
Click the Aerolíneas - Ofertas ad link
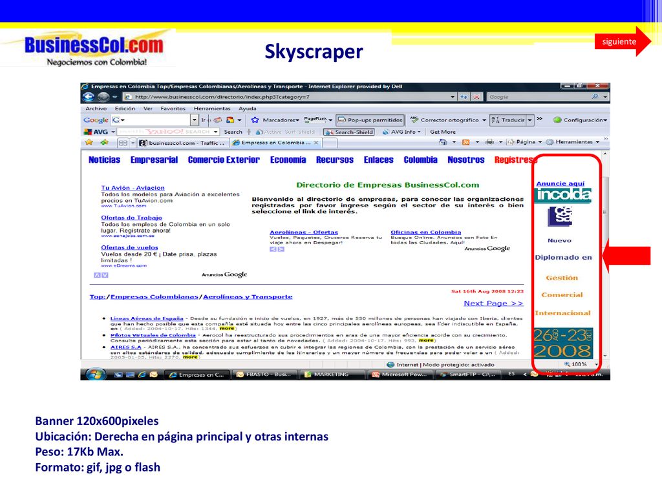pos(304,232)
